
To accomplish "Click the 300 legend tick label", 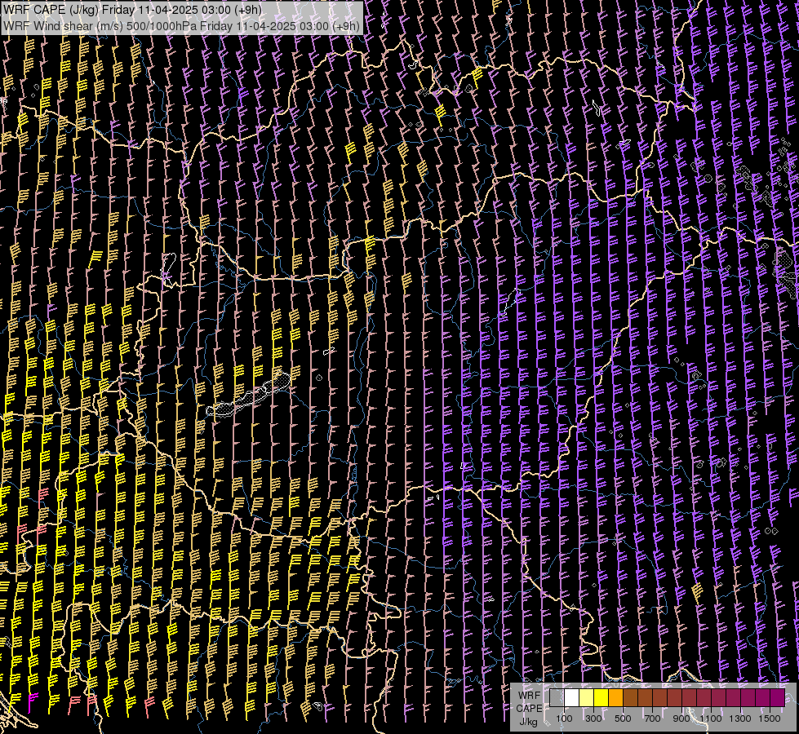I will pyautogui.click(x=593, y=719).
